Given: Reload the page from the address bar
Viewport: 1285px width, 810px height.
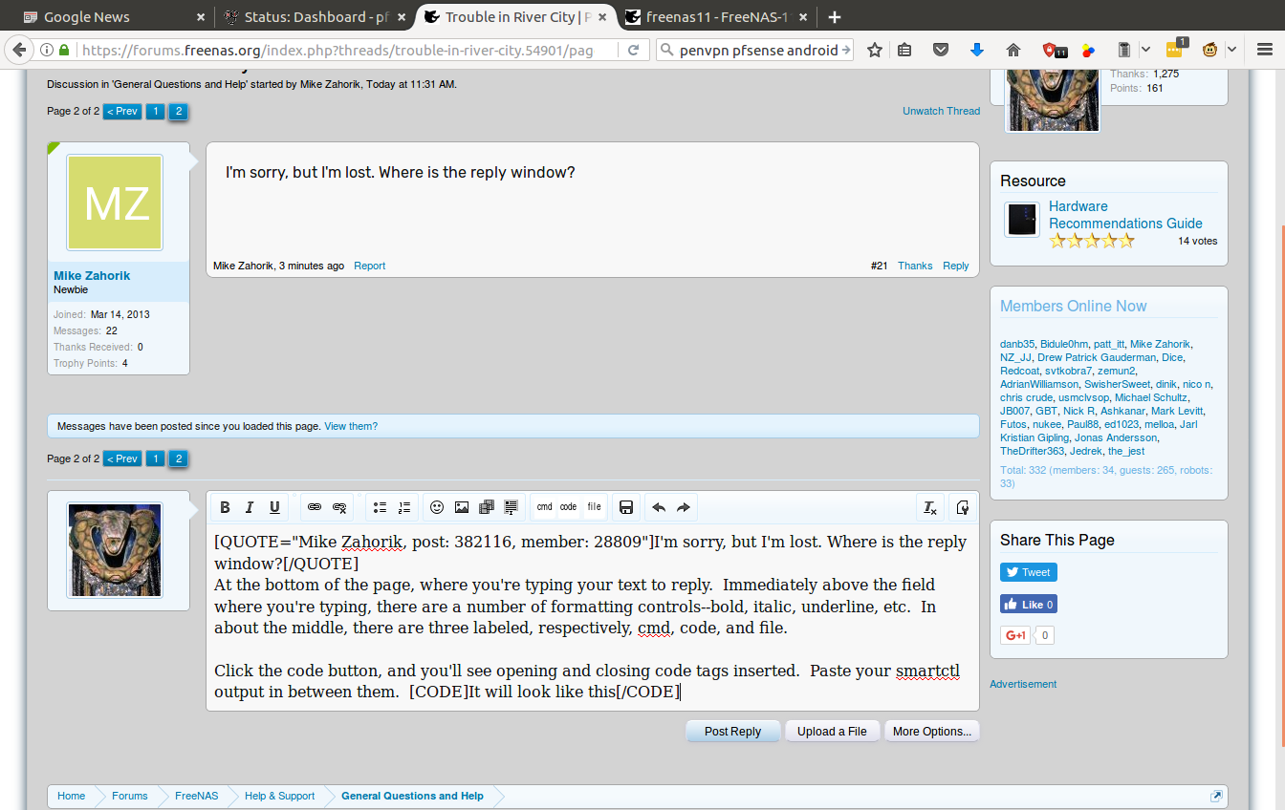Looking at the screenshot, I should (632, 50).
